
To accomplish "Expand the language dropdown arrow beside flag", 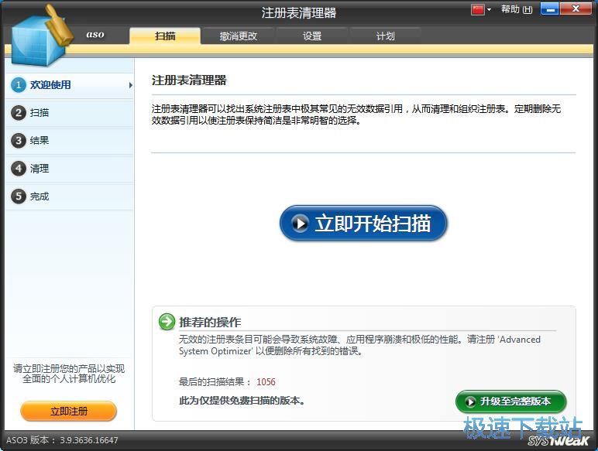I will [489, 9].
